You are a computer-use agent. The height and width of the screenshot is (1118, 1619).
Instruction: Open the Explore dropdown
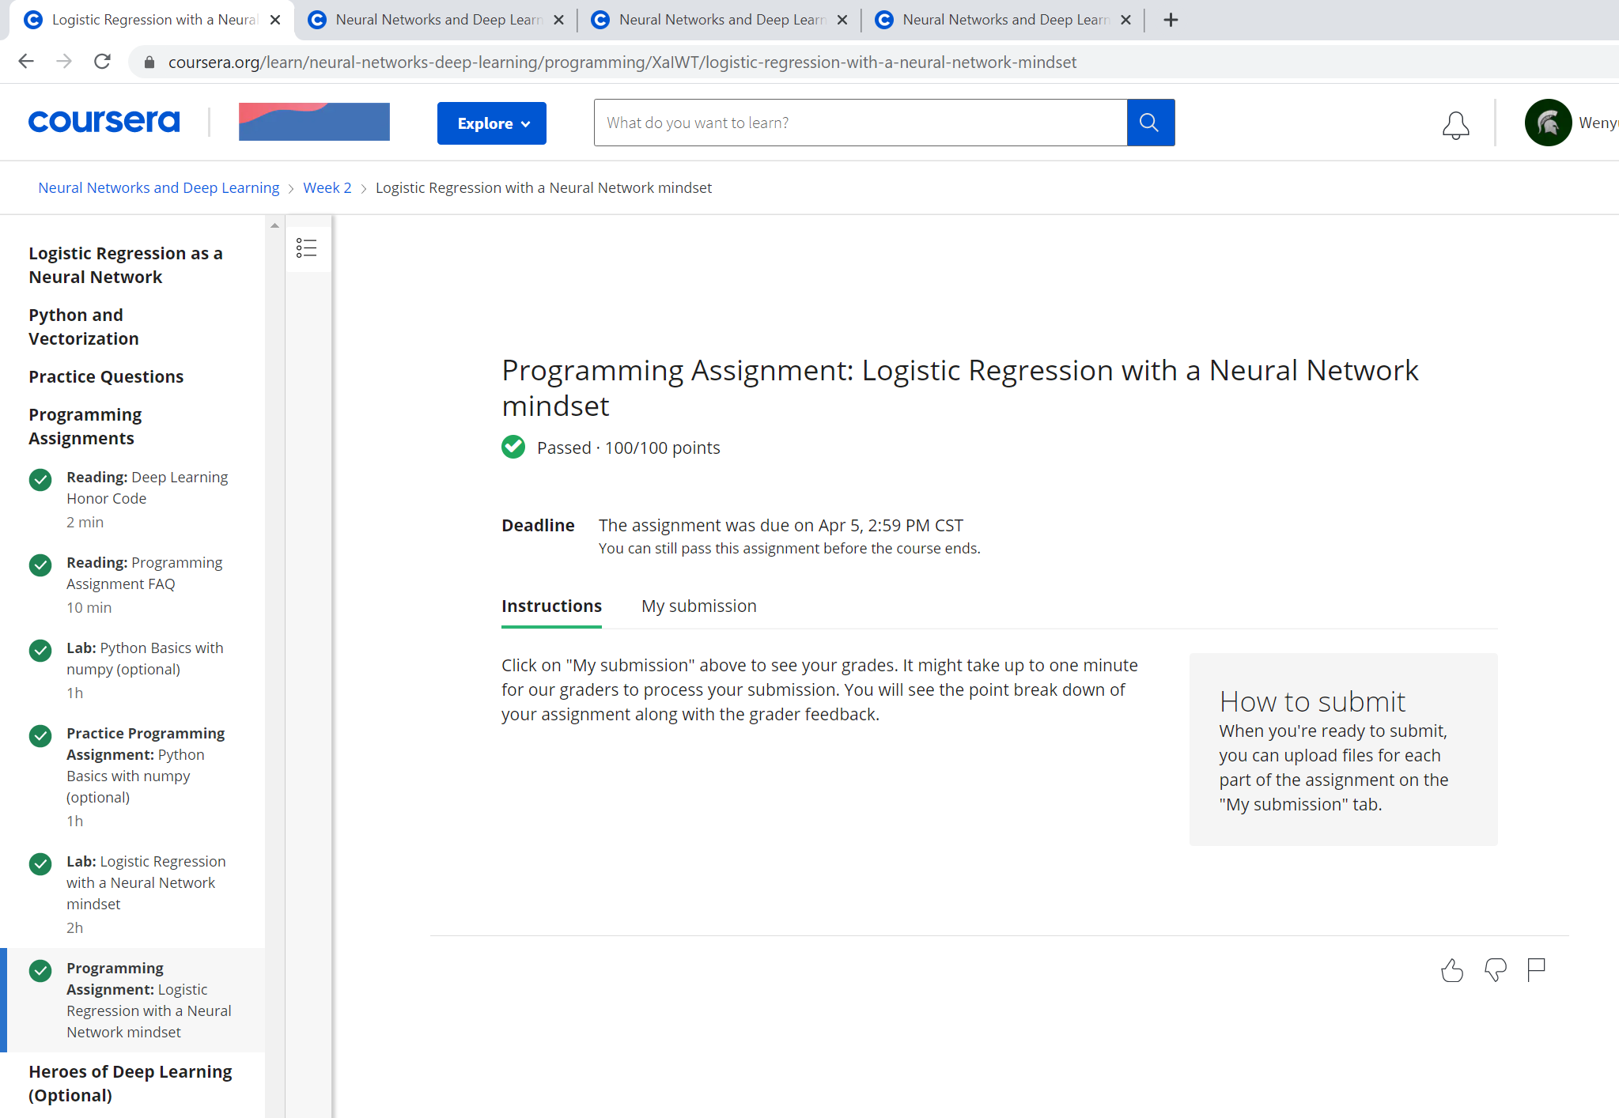click(x=492, y=123)
